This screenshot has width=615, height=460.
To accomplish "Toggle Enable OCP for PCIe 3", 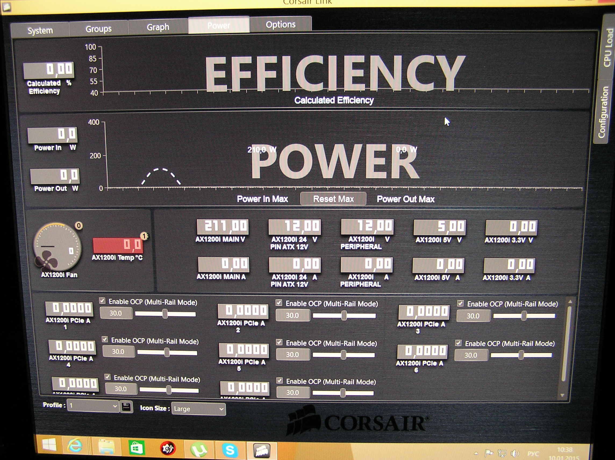I will point(460,303).
